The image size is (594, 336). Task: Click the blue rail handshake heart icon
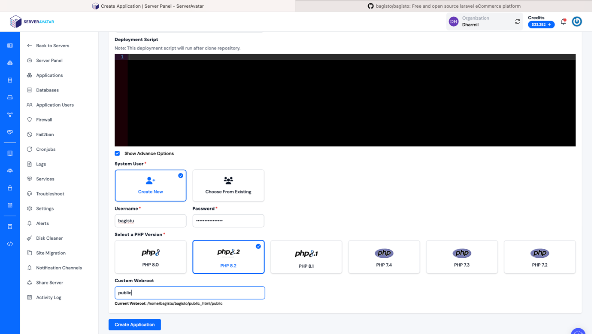point(10,132)
